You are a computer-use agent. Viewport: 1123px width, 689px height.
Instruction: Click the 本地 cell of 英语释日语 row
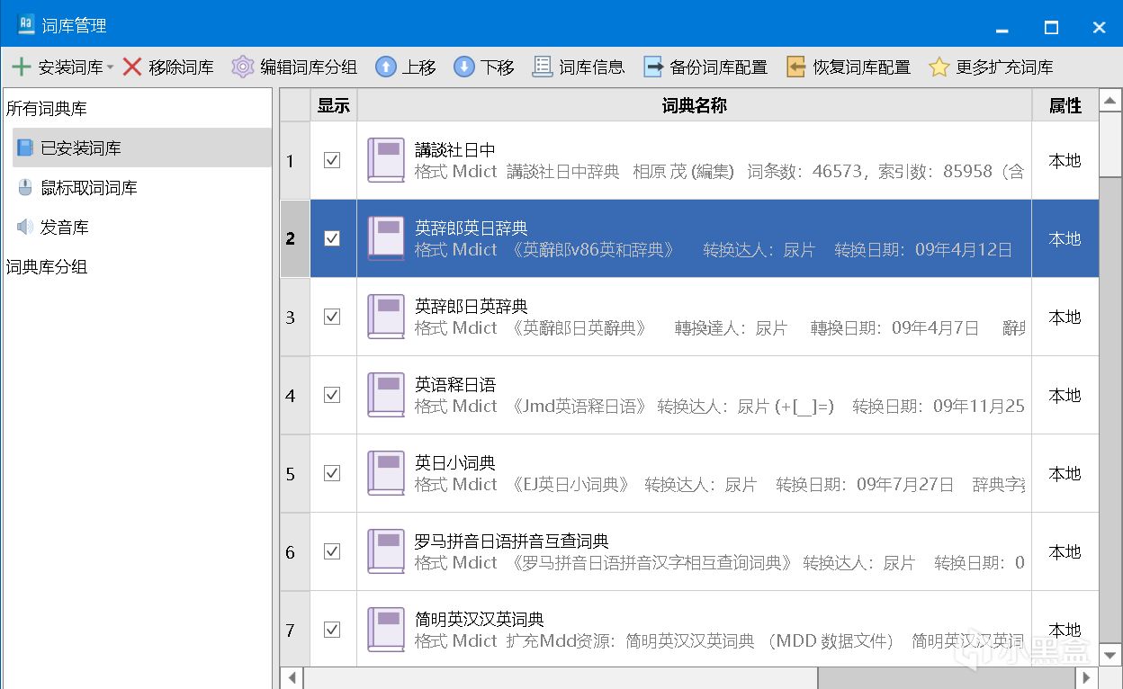pos(1065,395)
